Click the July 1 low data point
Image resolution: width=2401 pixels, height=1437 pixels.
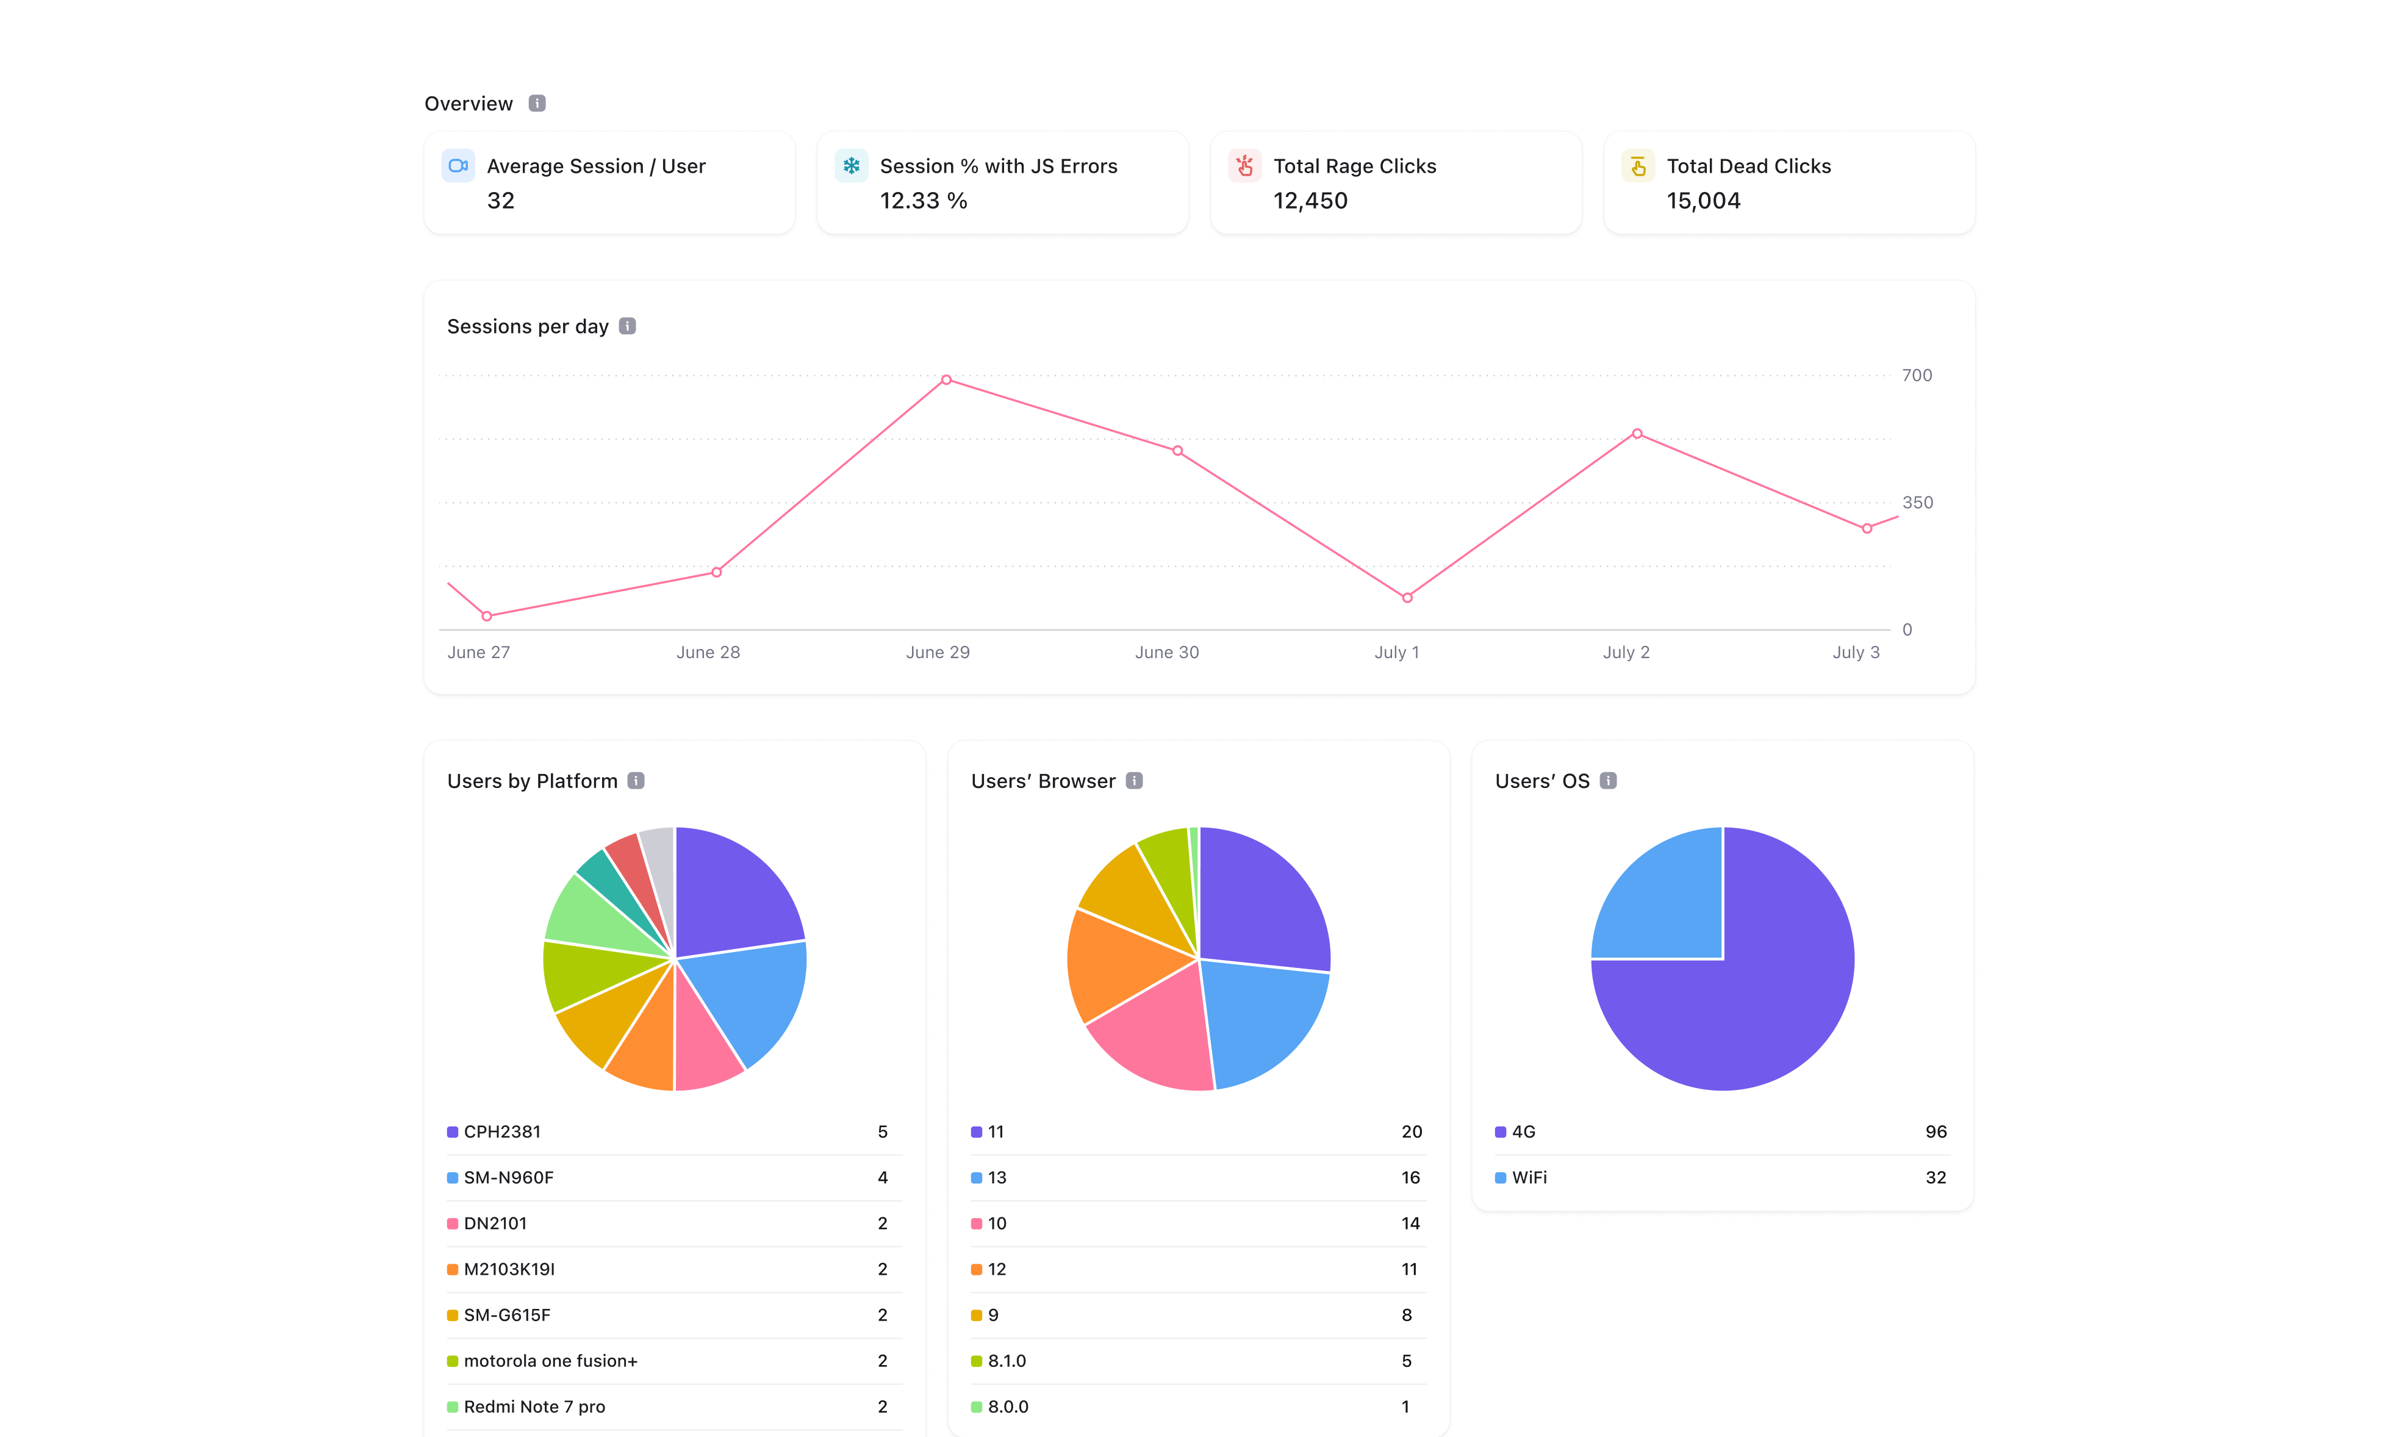(x=1408, y=598)
